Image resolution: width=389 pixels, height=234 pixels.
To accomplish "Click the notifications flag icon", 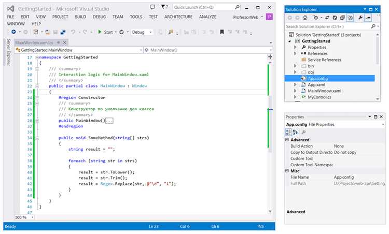I will pyautogui.click(x=165, y=7).
